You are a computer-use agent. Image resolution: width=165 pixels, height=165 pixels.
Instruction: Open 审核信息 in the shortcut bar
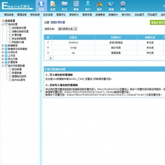point(35,15)
